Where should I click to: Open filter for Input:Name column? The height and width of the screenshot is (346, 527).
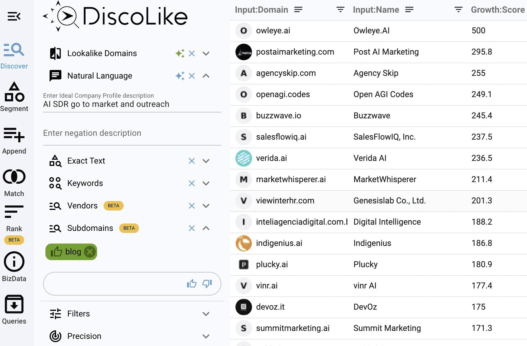point(458,10)
